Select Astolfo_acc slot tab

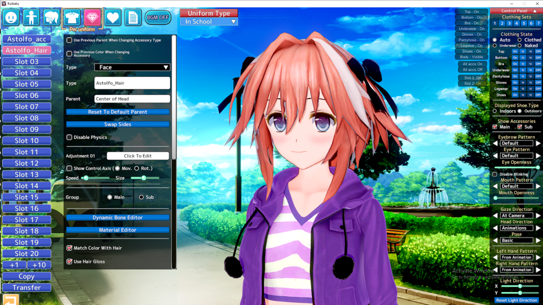(x=26, y=39)
